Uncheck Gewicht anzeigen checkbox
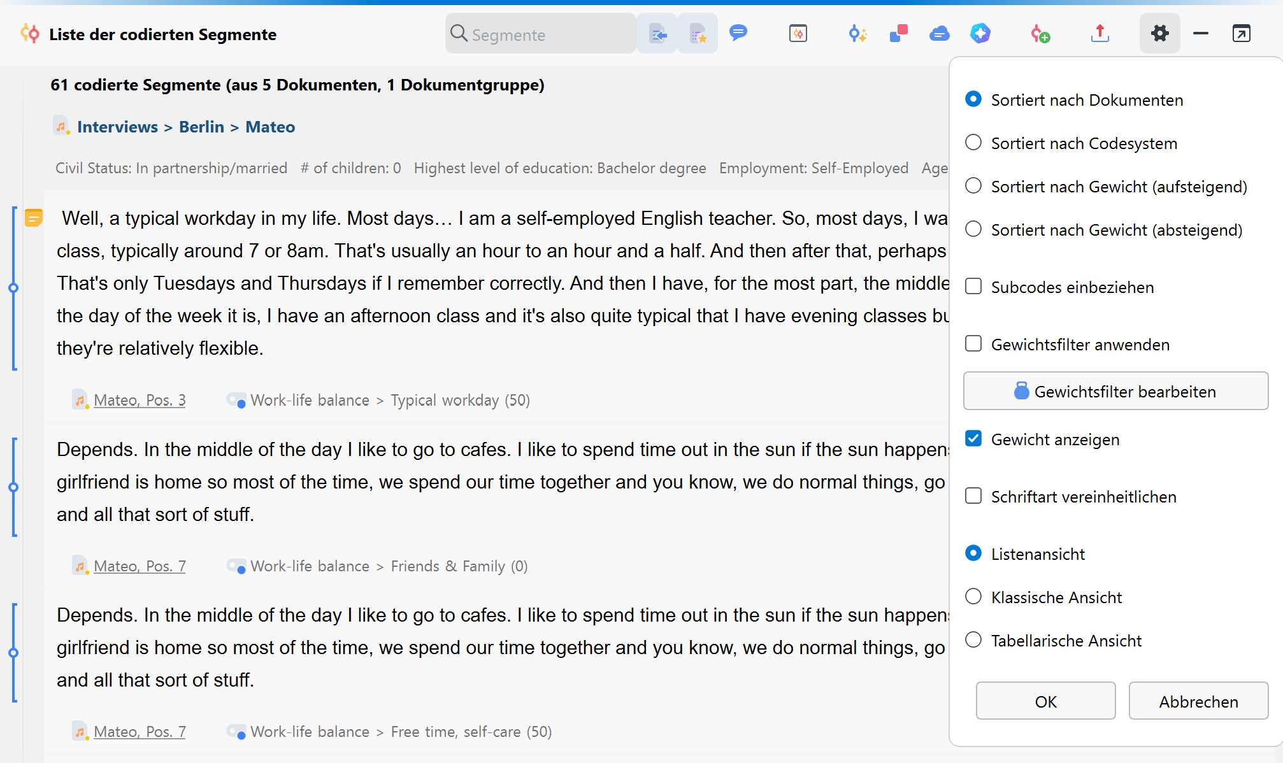The height and width of the screenshot is (763, 1283). click(973, 439)
